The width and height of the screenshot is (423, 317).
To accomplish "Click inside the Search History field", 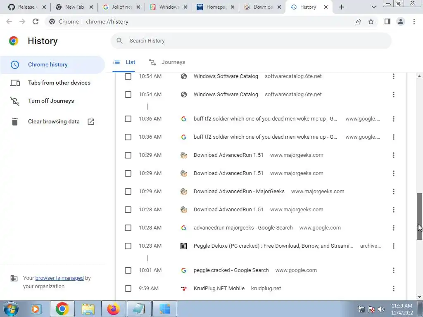I will point(251,41).
